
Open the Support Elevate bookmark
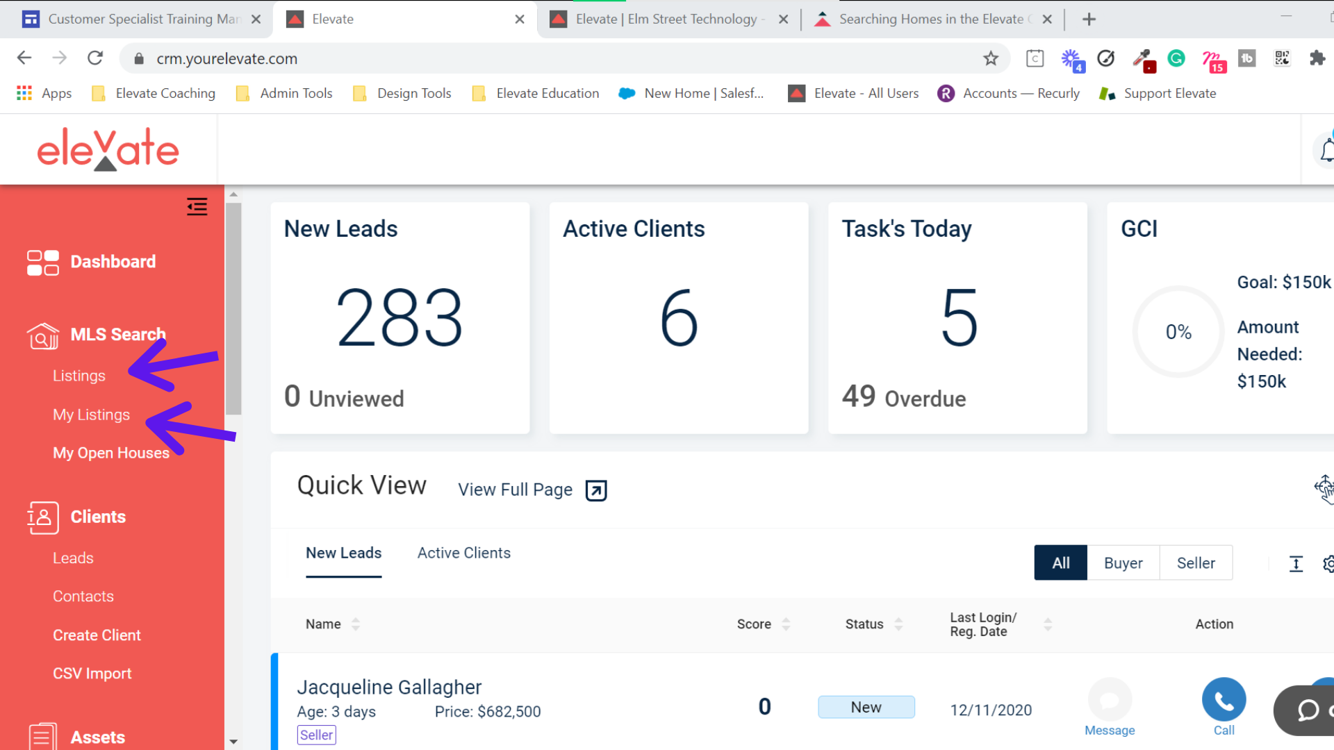click(x=1158, y=93)
